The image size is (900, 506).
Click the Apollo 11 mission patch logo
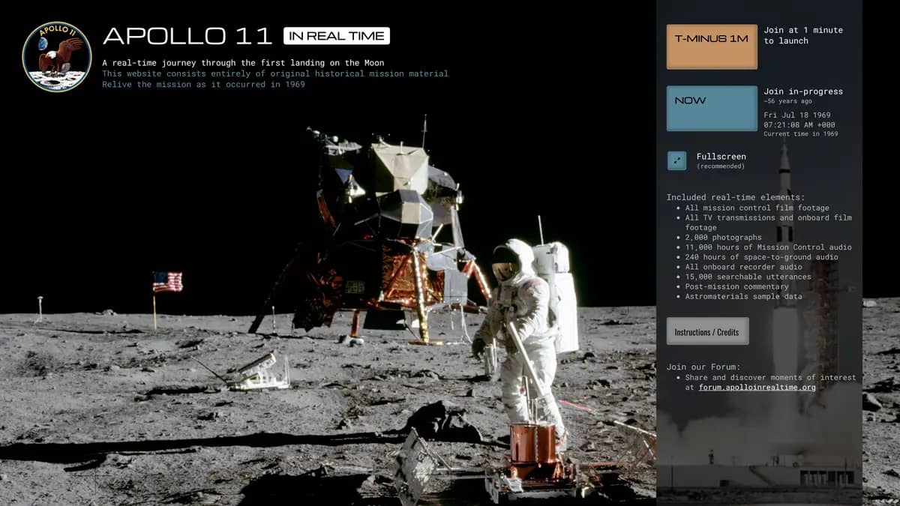57,56
